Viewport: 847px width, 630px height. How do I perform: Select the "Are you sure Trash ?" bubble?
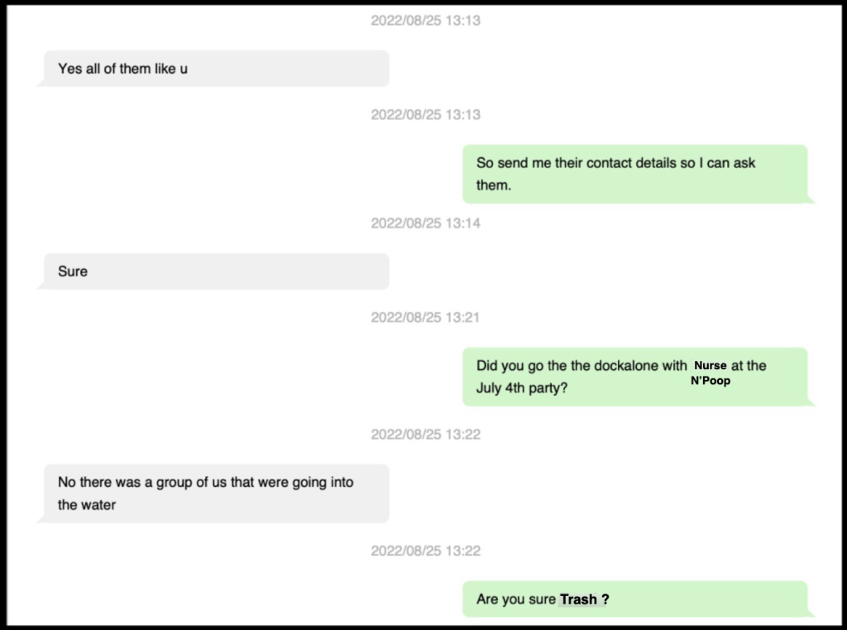(x=634, y=599)
